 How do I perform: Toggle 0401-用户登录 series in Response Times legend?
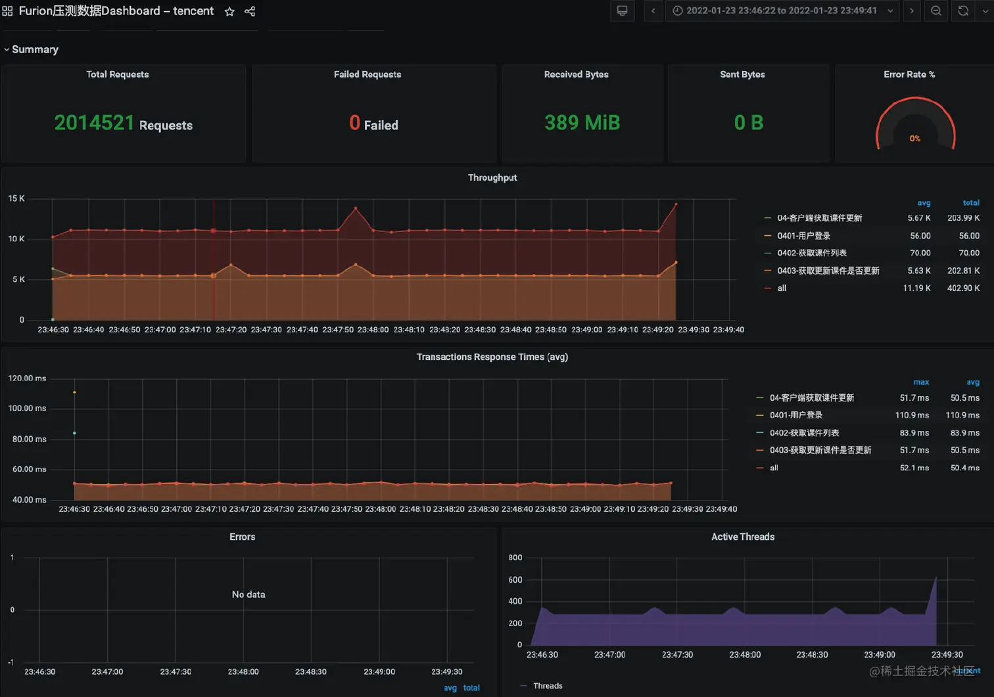click(x=796, y=415)
